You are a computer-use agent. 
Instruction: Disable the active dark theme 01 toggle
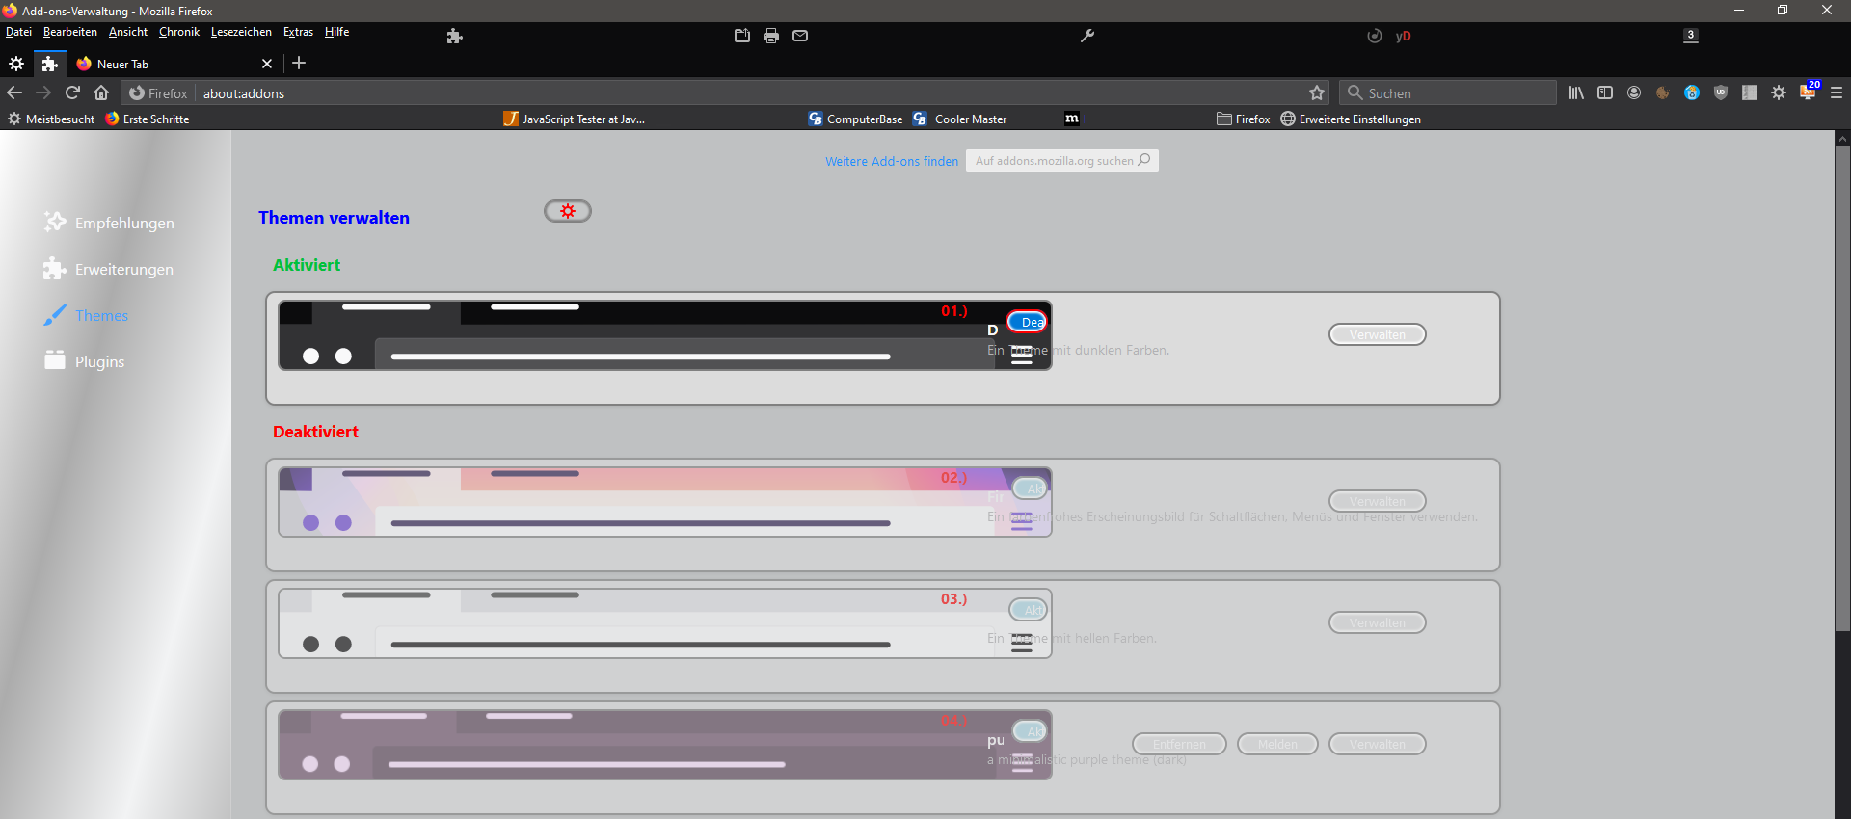[1028, 322]
